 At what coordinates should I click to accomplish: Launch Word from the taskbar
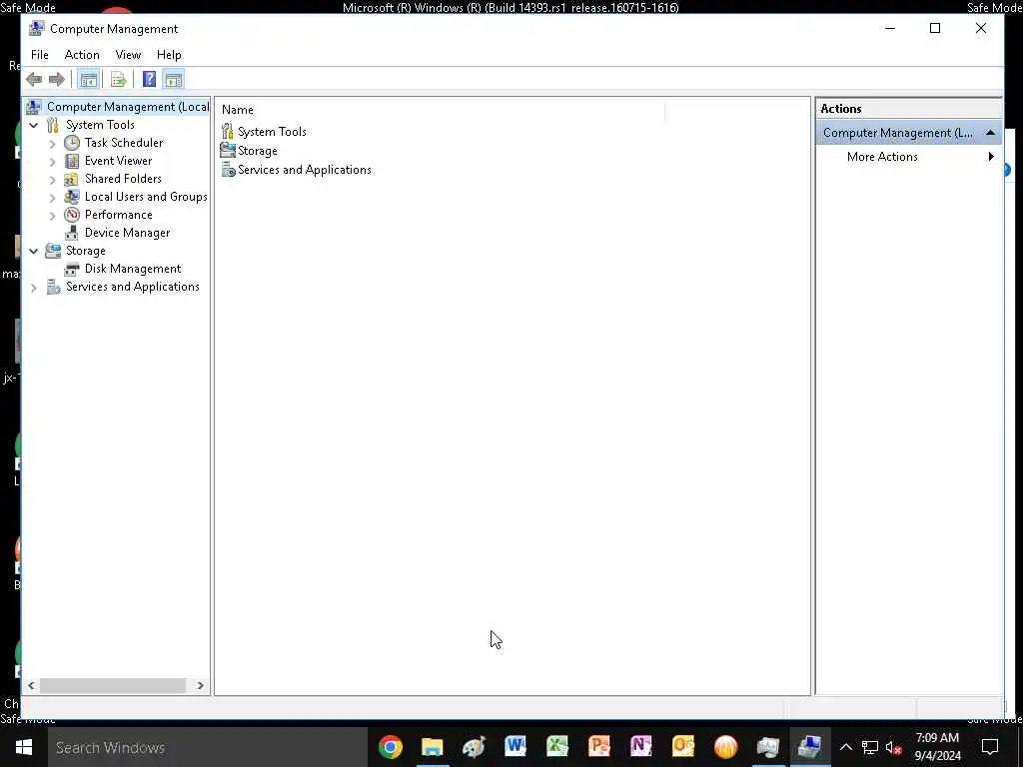coord(515,747)
